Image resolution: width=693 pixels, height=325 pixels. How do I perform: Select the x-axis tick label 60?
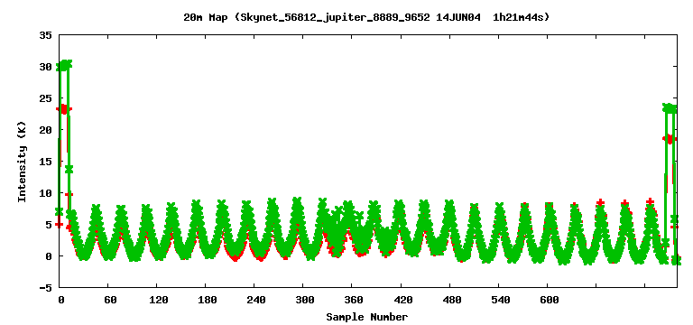point(110,300)
